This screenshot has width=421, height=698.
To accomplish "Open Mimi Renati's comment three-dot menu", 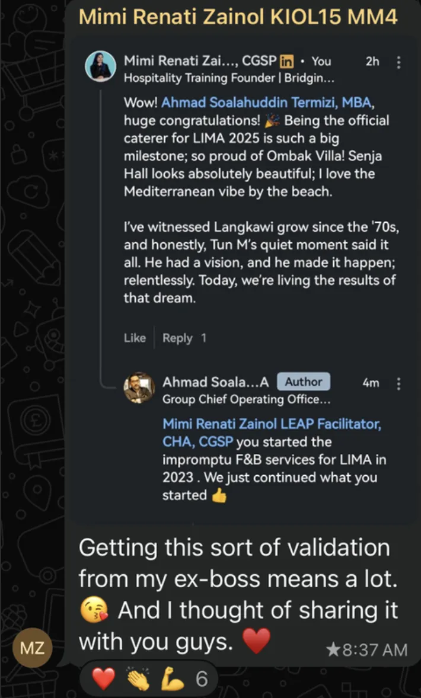I will (398, 62).
